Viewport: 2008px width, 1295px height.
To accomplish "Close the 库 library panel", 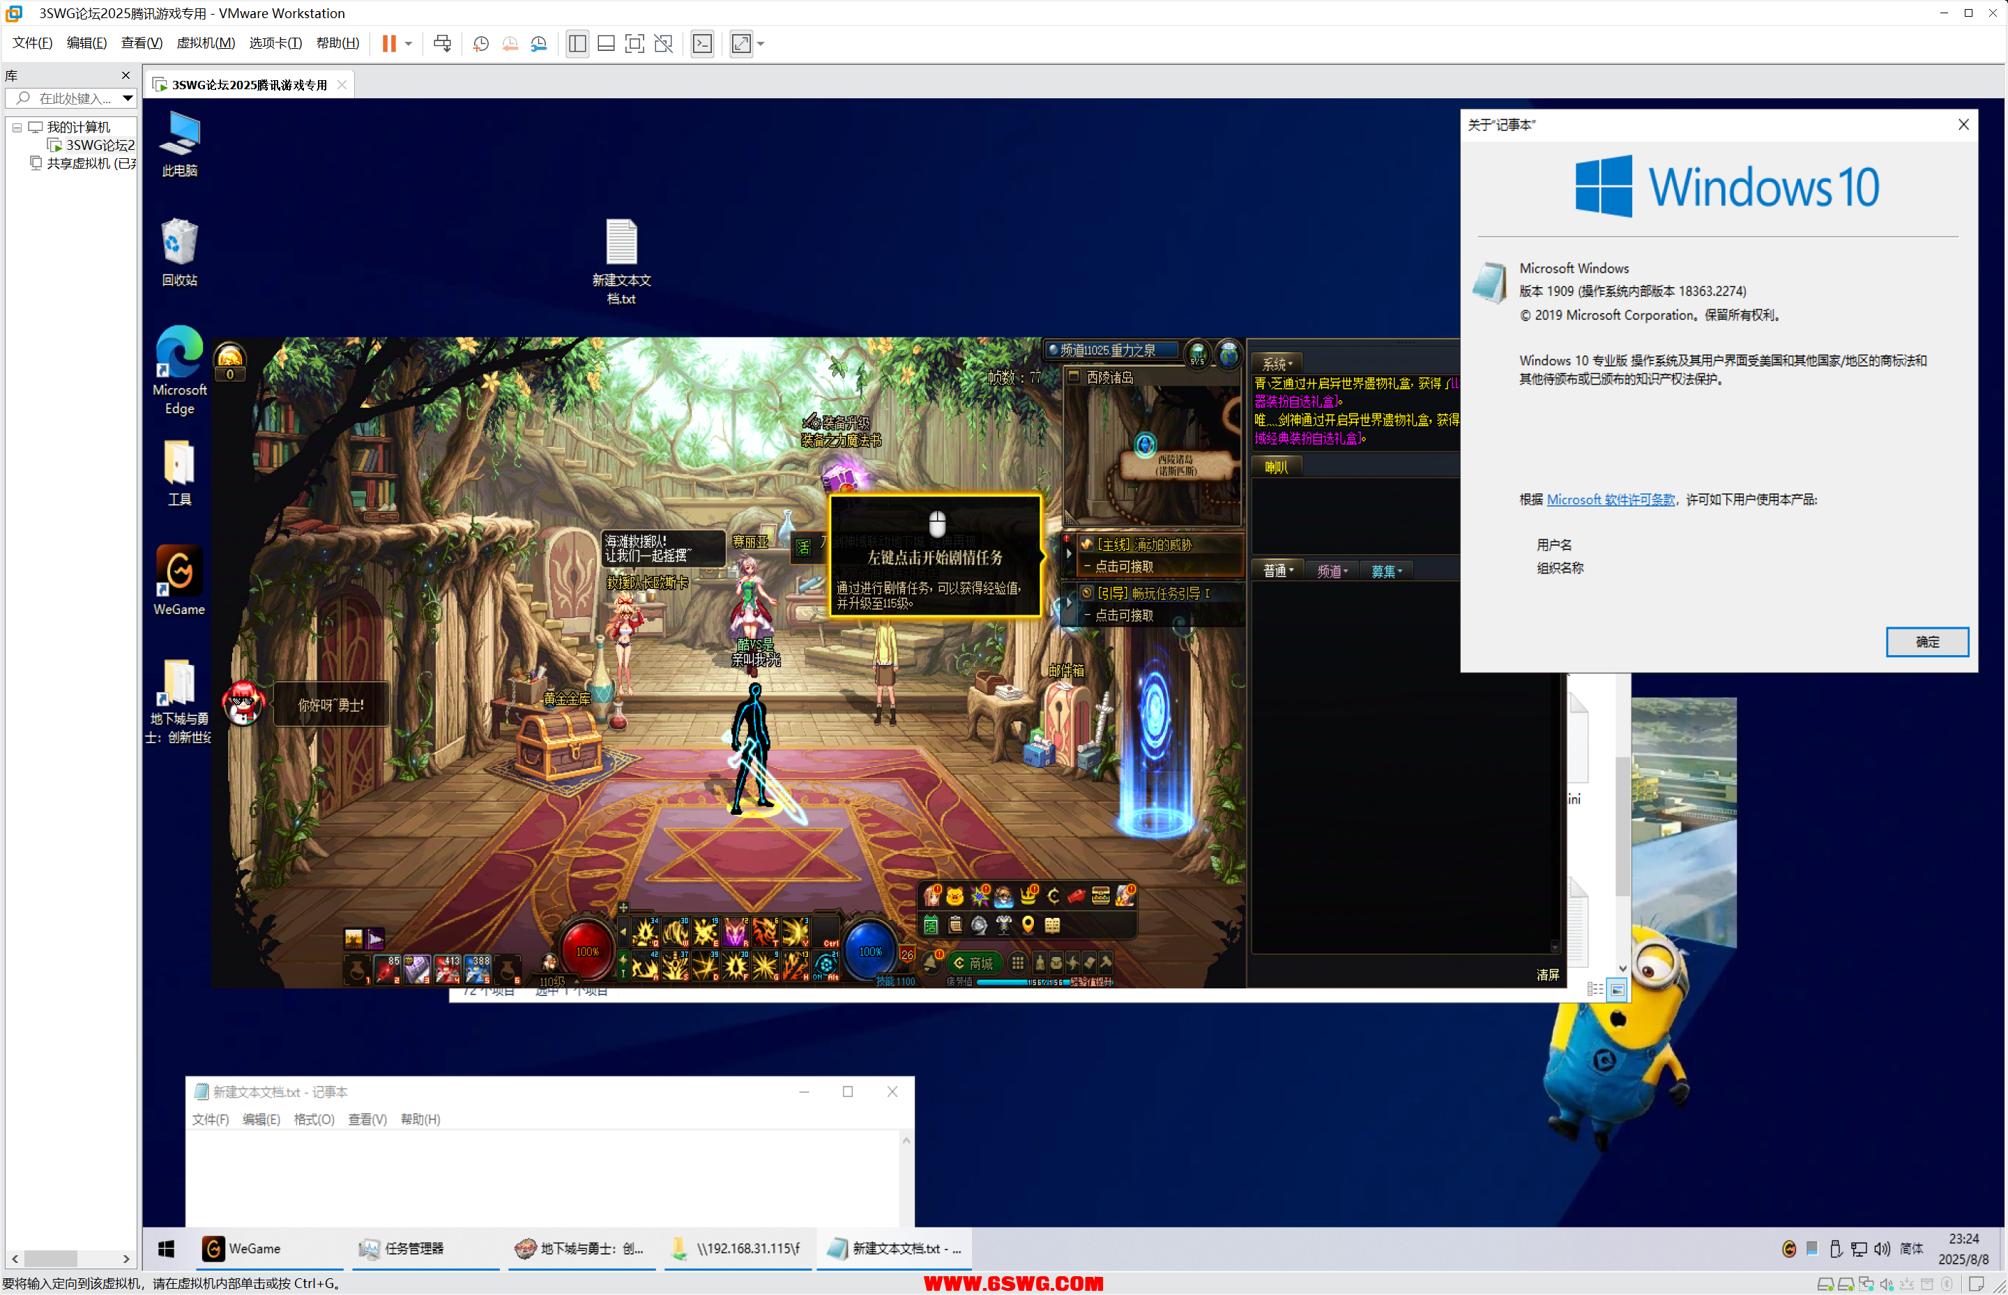I will (x=126, y=76).
